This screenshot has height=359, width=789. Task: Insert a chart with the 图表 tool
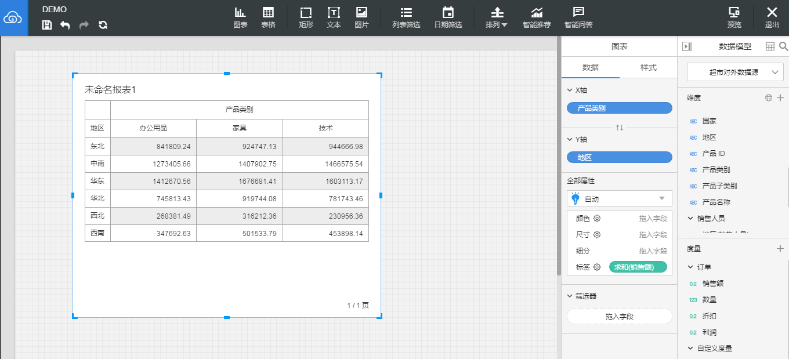[240, 18]
